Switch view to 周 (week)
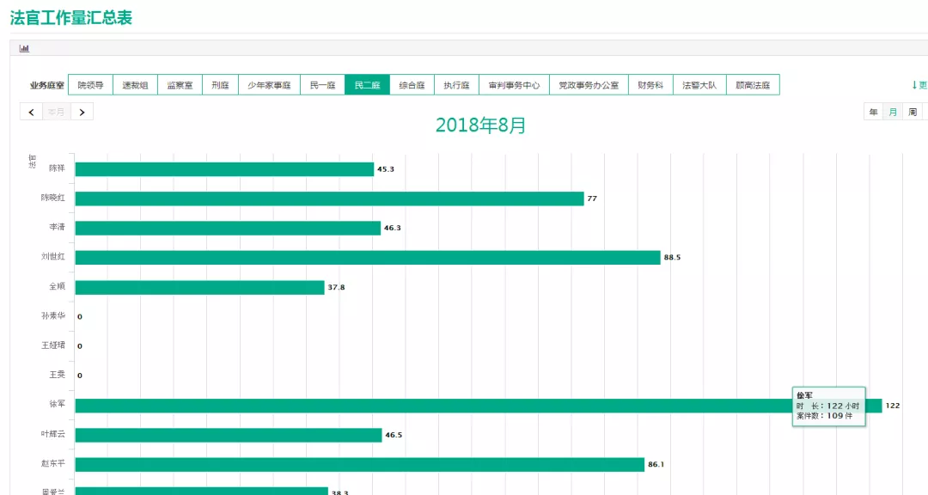This screenshot has width=928, height=495. [x=913, y=112]
